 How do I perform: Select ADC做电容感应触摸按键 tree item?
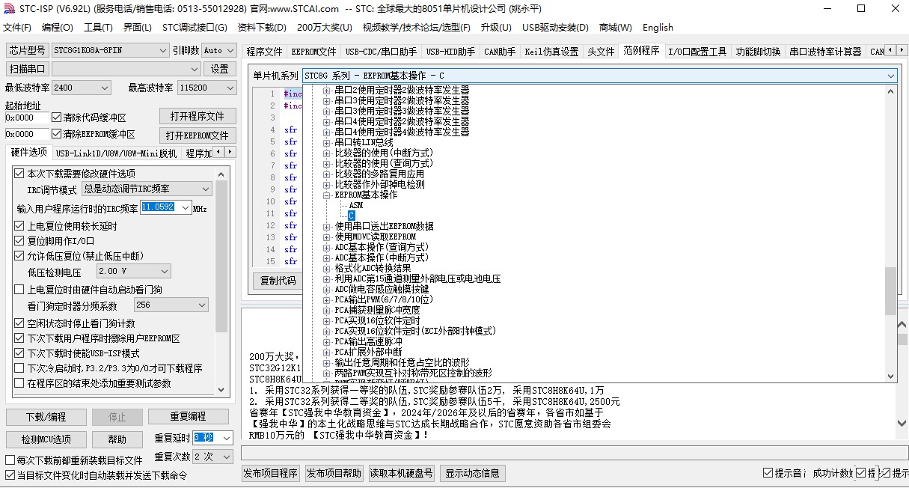[382, 289]
